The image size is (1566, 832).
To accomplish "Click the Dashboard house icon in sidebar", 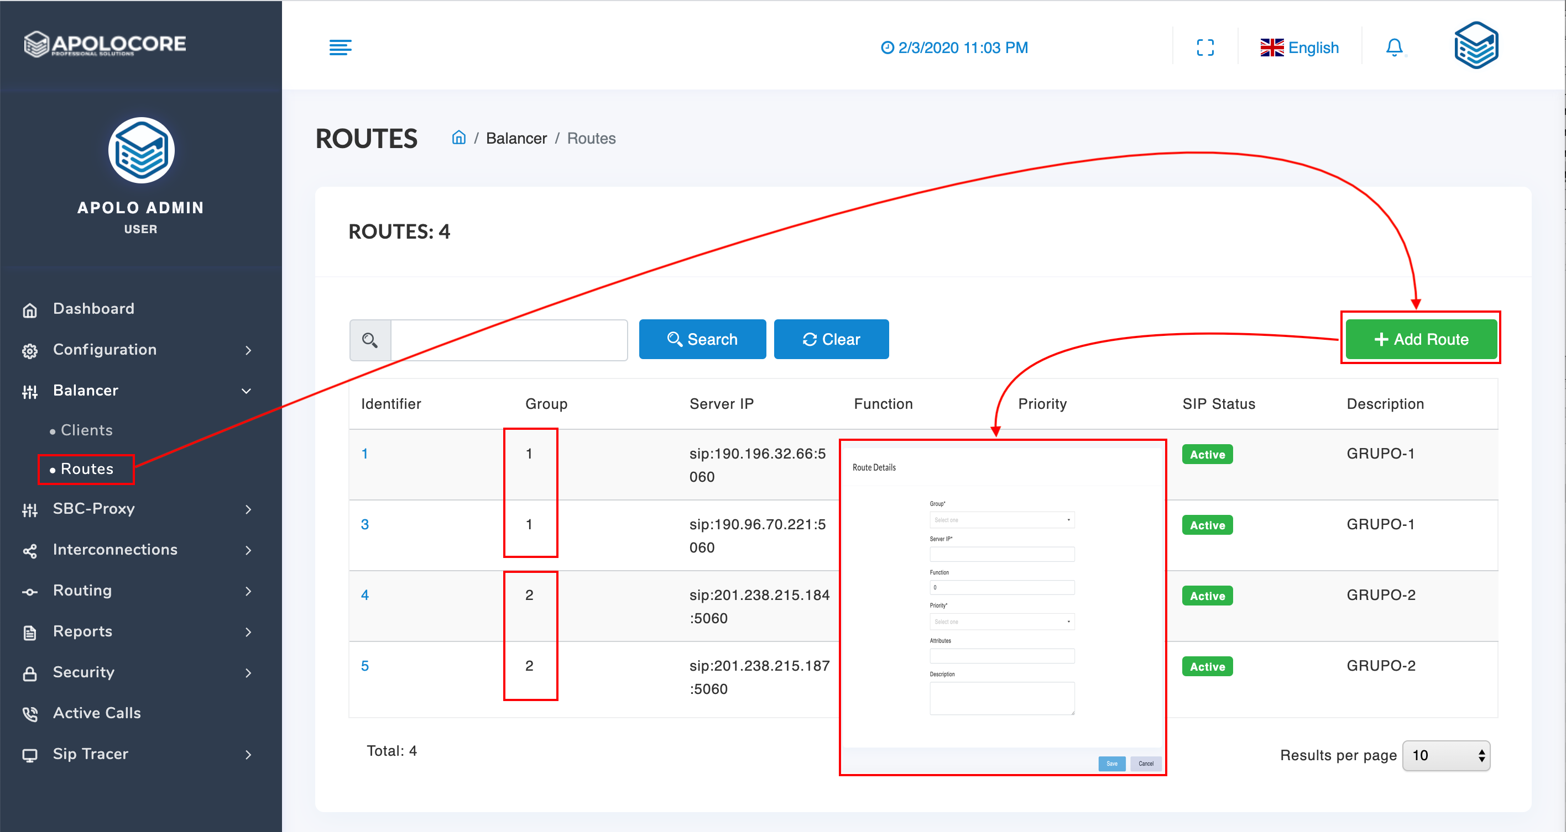I will coord(30,310).
